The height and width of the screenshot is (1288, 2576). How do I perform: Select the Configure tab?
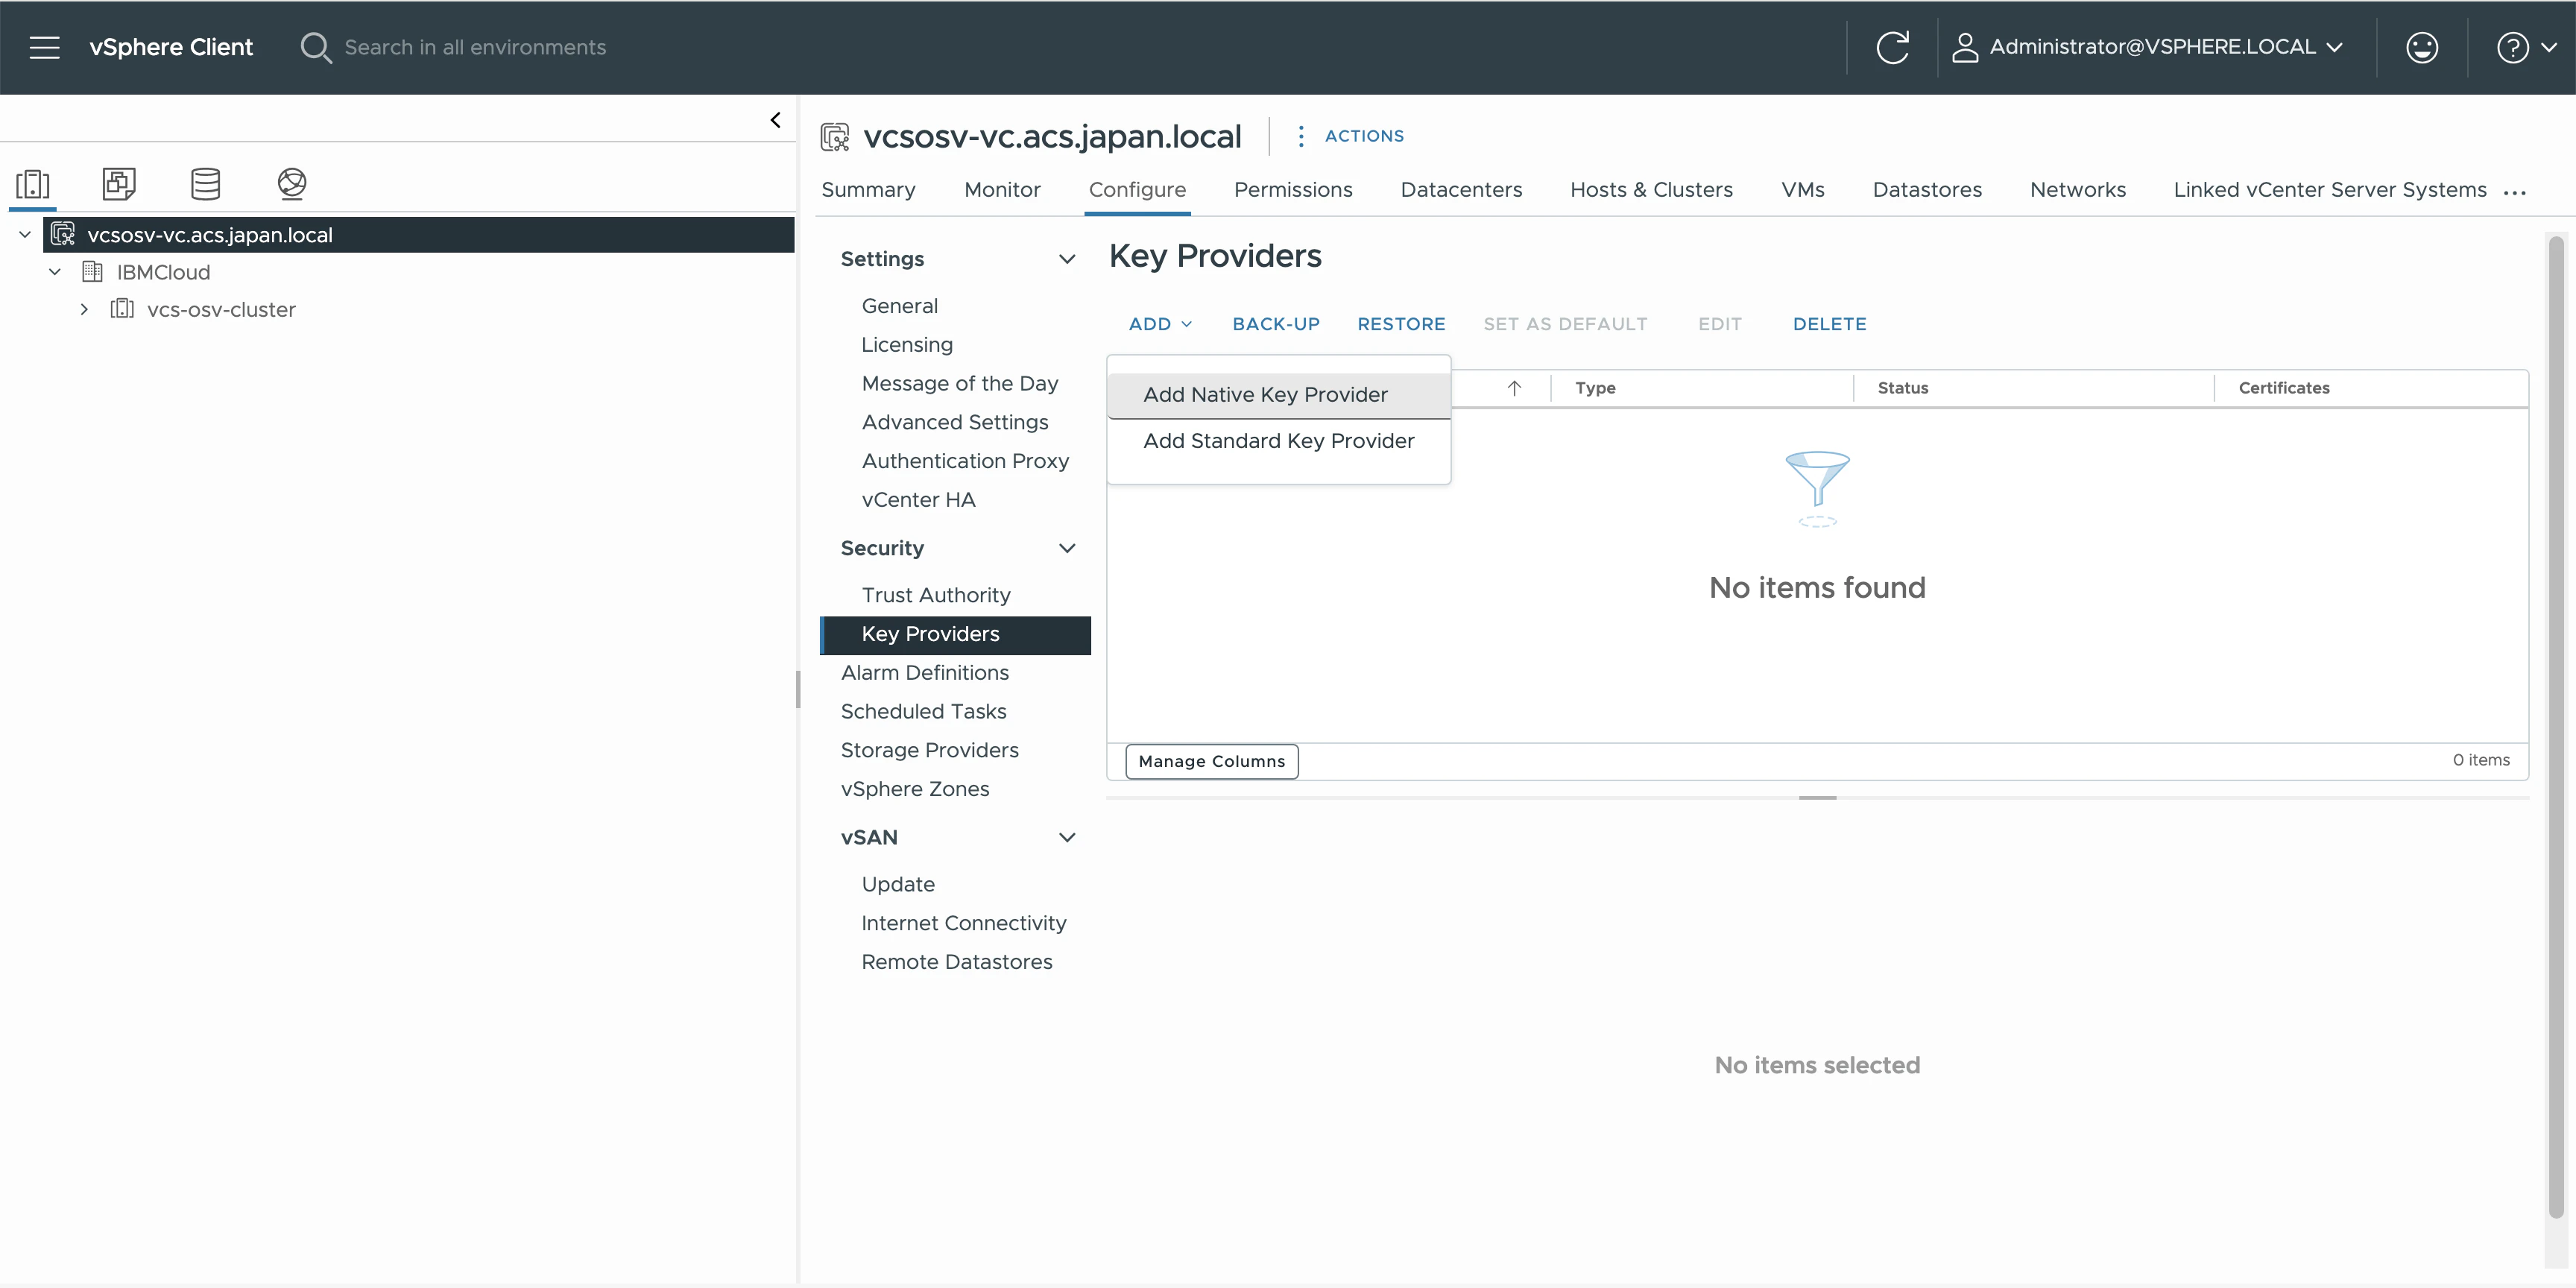click(x=1137, y=190)
